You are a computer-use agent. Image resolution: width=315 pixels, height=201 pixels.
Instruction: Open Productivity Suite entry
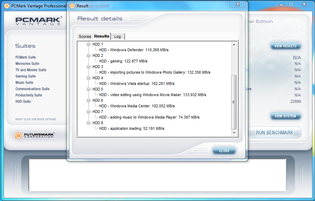[29, 95]
